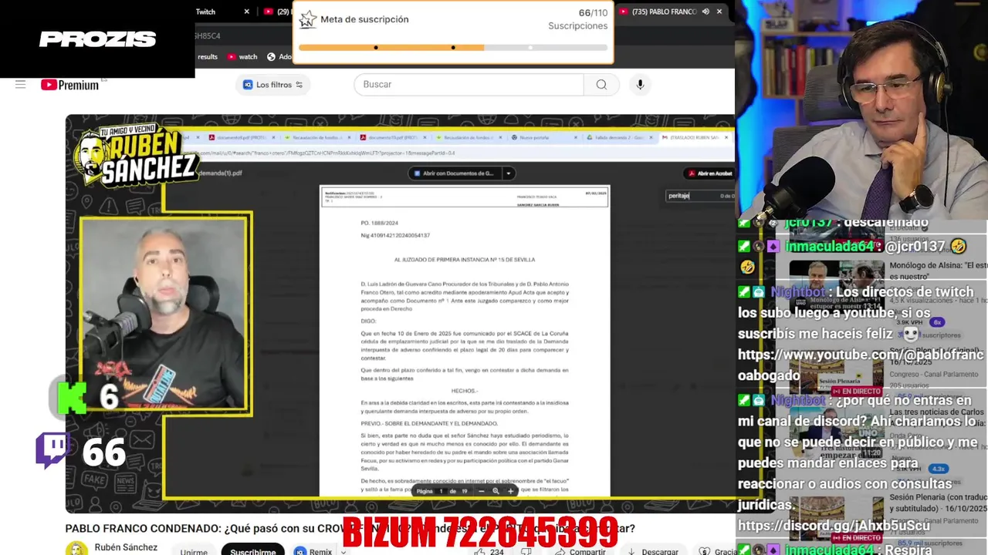The height and width of the screenshot is (555, 988).
Task: Expand the Abrir con dropdown arrow
Action: pos(509,173)
